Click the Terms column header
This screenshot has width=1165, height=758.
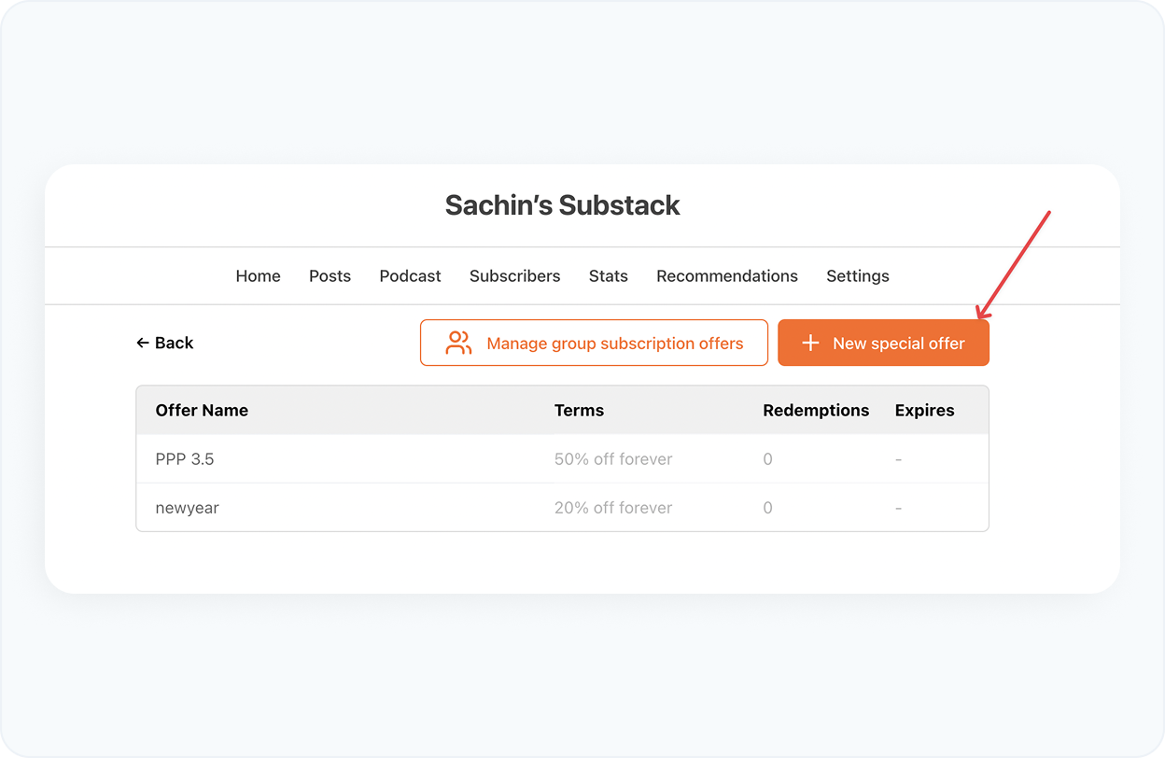point(579,410)
